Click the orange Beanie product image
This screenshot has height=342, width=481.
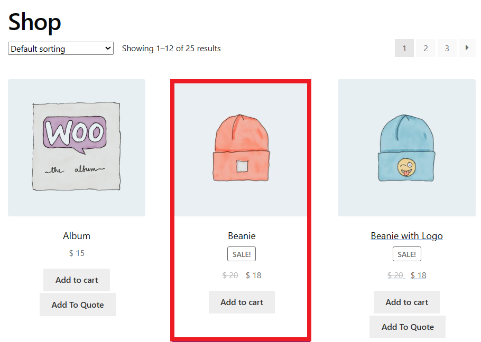(x=241, y=148)
